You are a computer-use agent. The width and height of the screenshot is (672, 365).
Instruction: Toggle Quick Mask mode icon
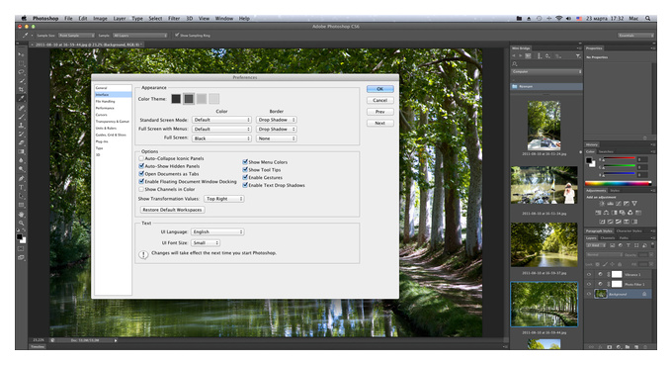click(21, 248)
